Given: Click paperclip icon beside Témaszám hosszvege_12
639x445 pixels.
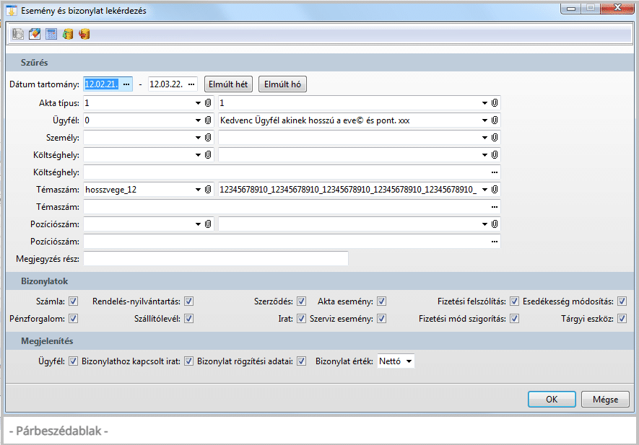Looking at the screenshot, I should click(208, 190).
